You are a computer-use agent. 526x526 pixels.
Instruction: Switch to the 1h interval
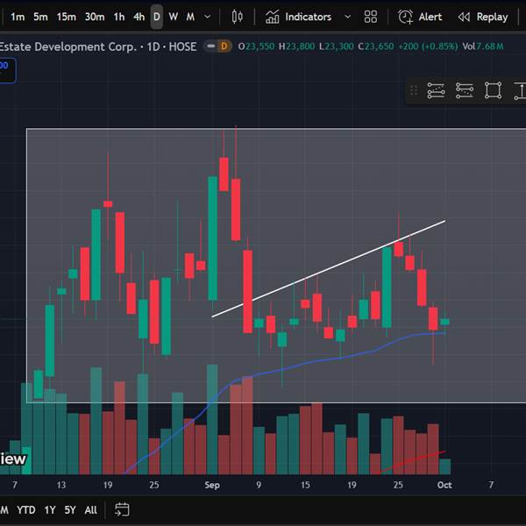118,17
